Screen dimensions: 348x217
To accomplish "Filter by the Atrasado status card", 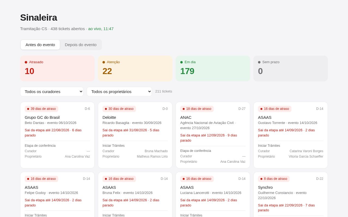I will pos(57,68).
